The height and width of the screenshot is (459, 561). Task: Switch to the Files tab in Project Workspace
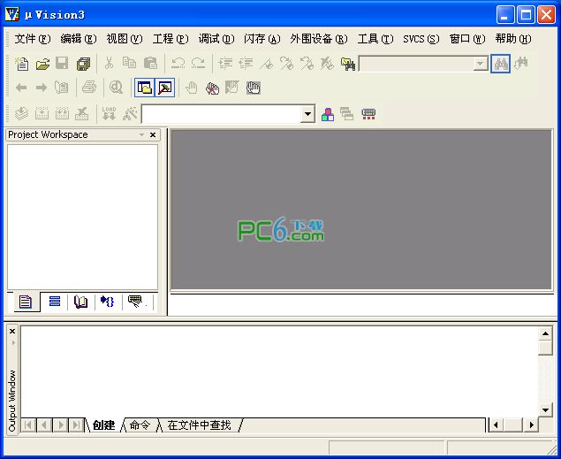(x=26, y=302)
